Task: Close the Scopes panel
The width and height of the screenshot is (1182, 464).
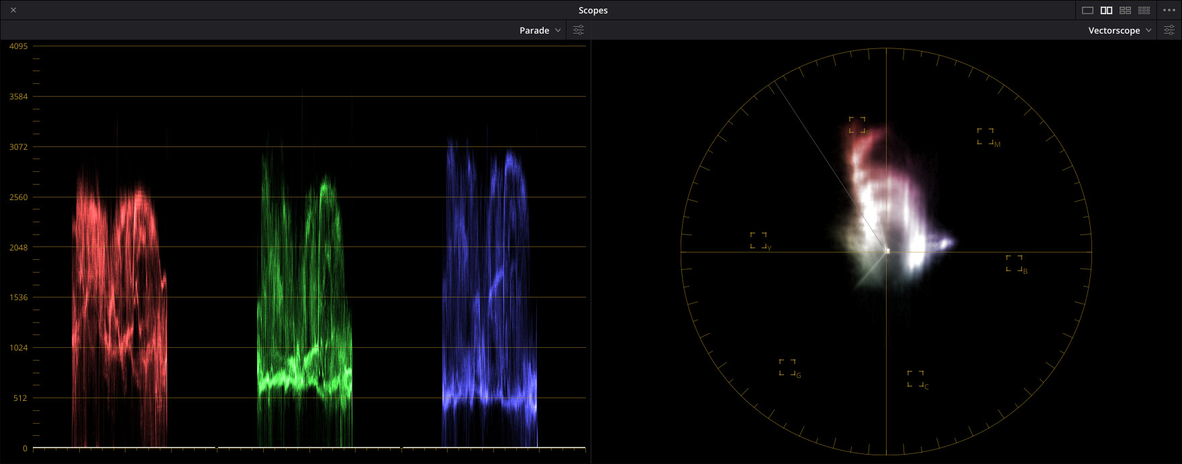Action: pyautogui.click(x=13, y=10)
